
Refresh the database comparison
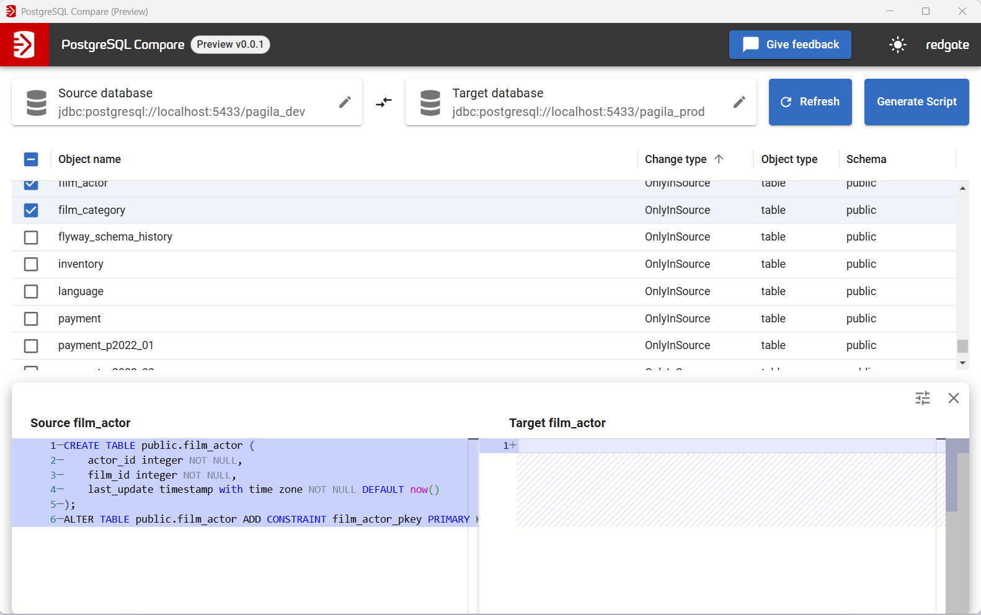tap(810, 102)
